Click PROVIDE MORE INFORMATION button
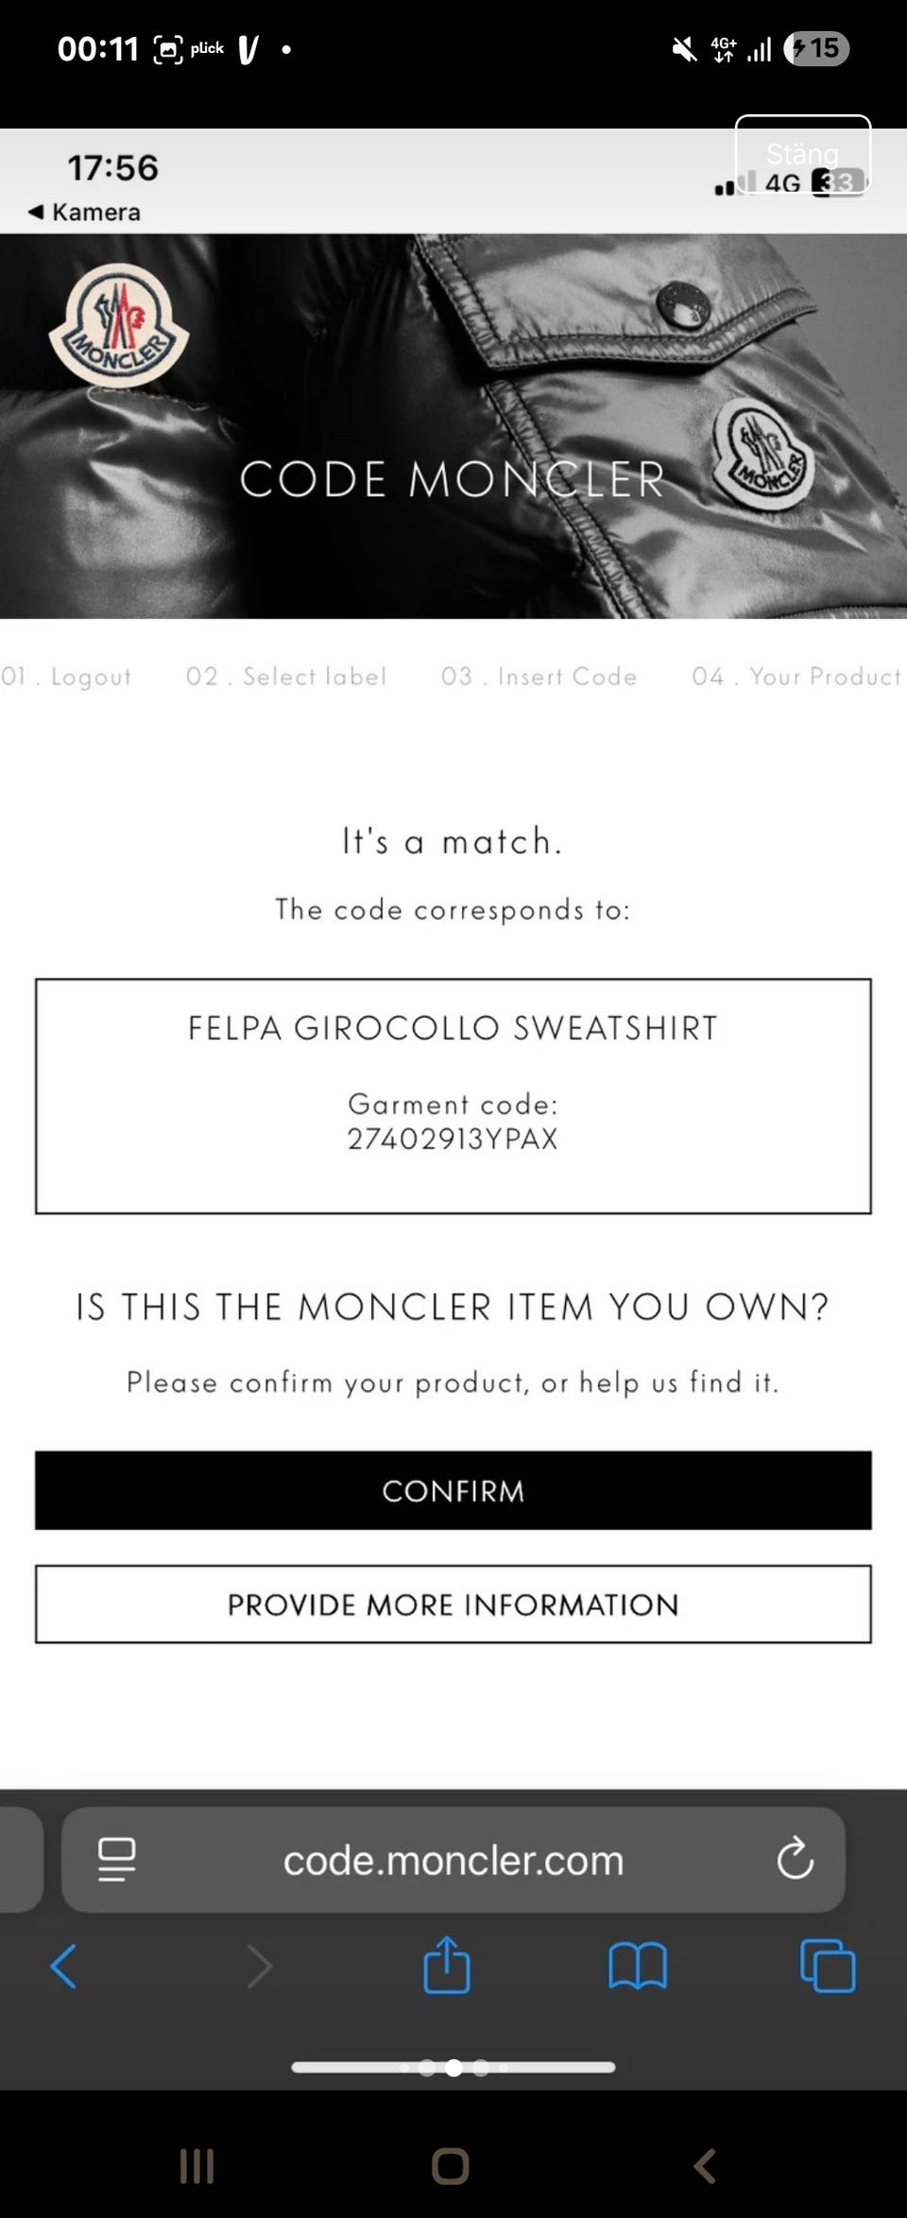 coord(453,1605)
